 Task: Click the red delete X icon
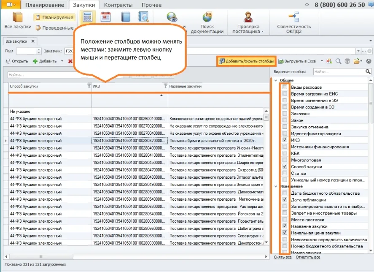[x=70, y=61]
